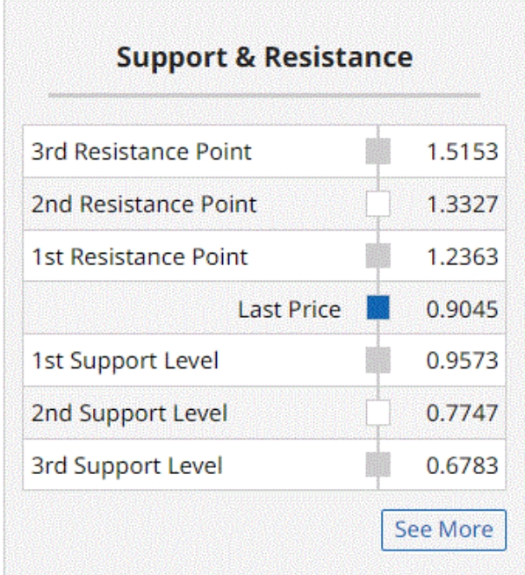
Task: Select the 3rd Resistance Point label
Action: tap(141, 151)
